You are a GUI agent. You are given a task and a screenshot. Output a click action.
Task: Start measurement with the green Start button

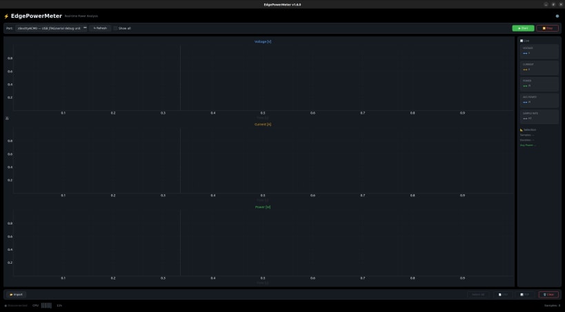point(523,28)
